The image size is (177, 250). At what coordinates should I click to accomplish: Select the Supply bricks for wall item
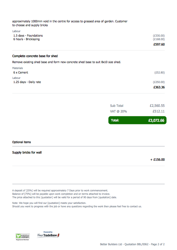tap(27, 152)
